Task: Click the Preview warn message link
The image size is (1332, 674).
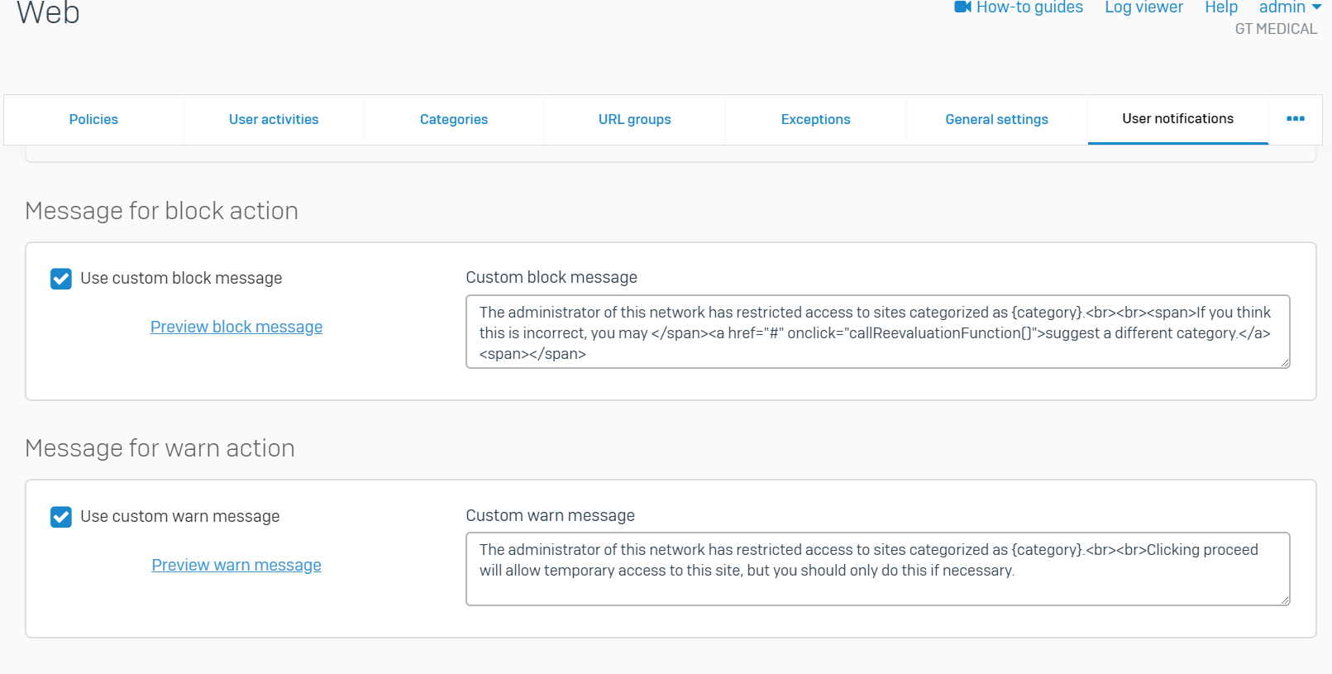Action: pos(236,565)
